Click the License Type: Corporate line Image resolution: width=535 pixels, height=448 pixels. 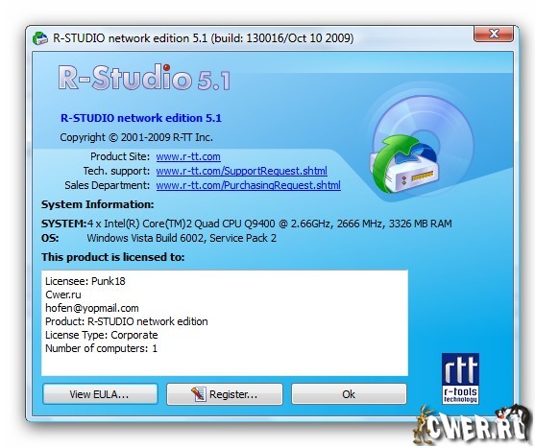[102, 335]
